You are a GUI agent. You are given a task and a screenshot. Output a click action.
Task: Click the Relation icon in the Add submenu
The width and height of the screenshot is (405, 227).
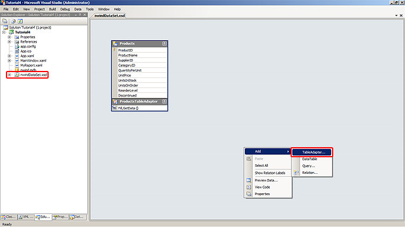click(296, 173)
